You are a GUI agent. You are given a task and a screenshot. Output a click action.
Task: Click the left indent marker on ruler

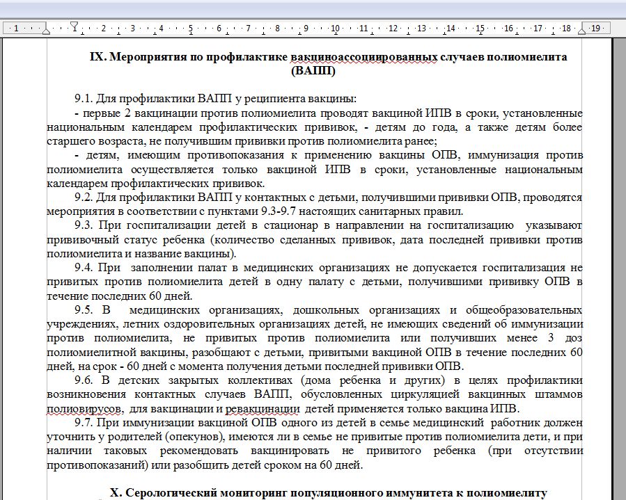46,30
